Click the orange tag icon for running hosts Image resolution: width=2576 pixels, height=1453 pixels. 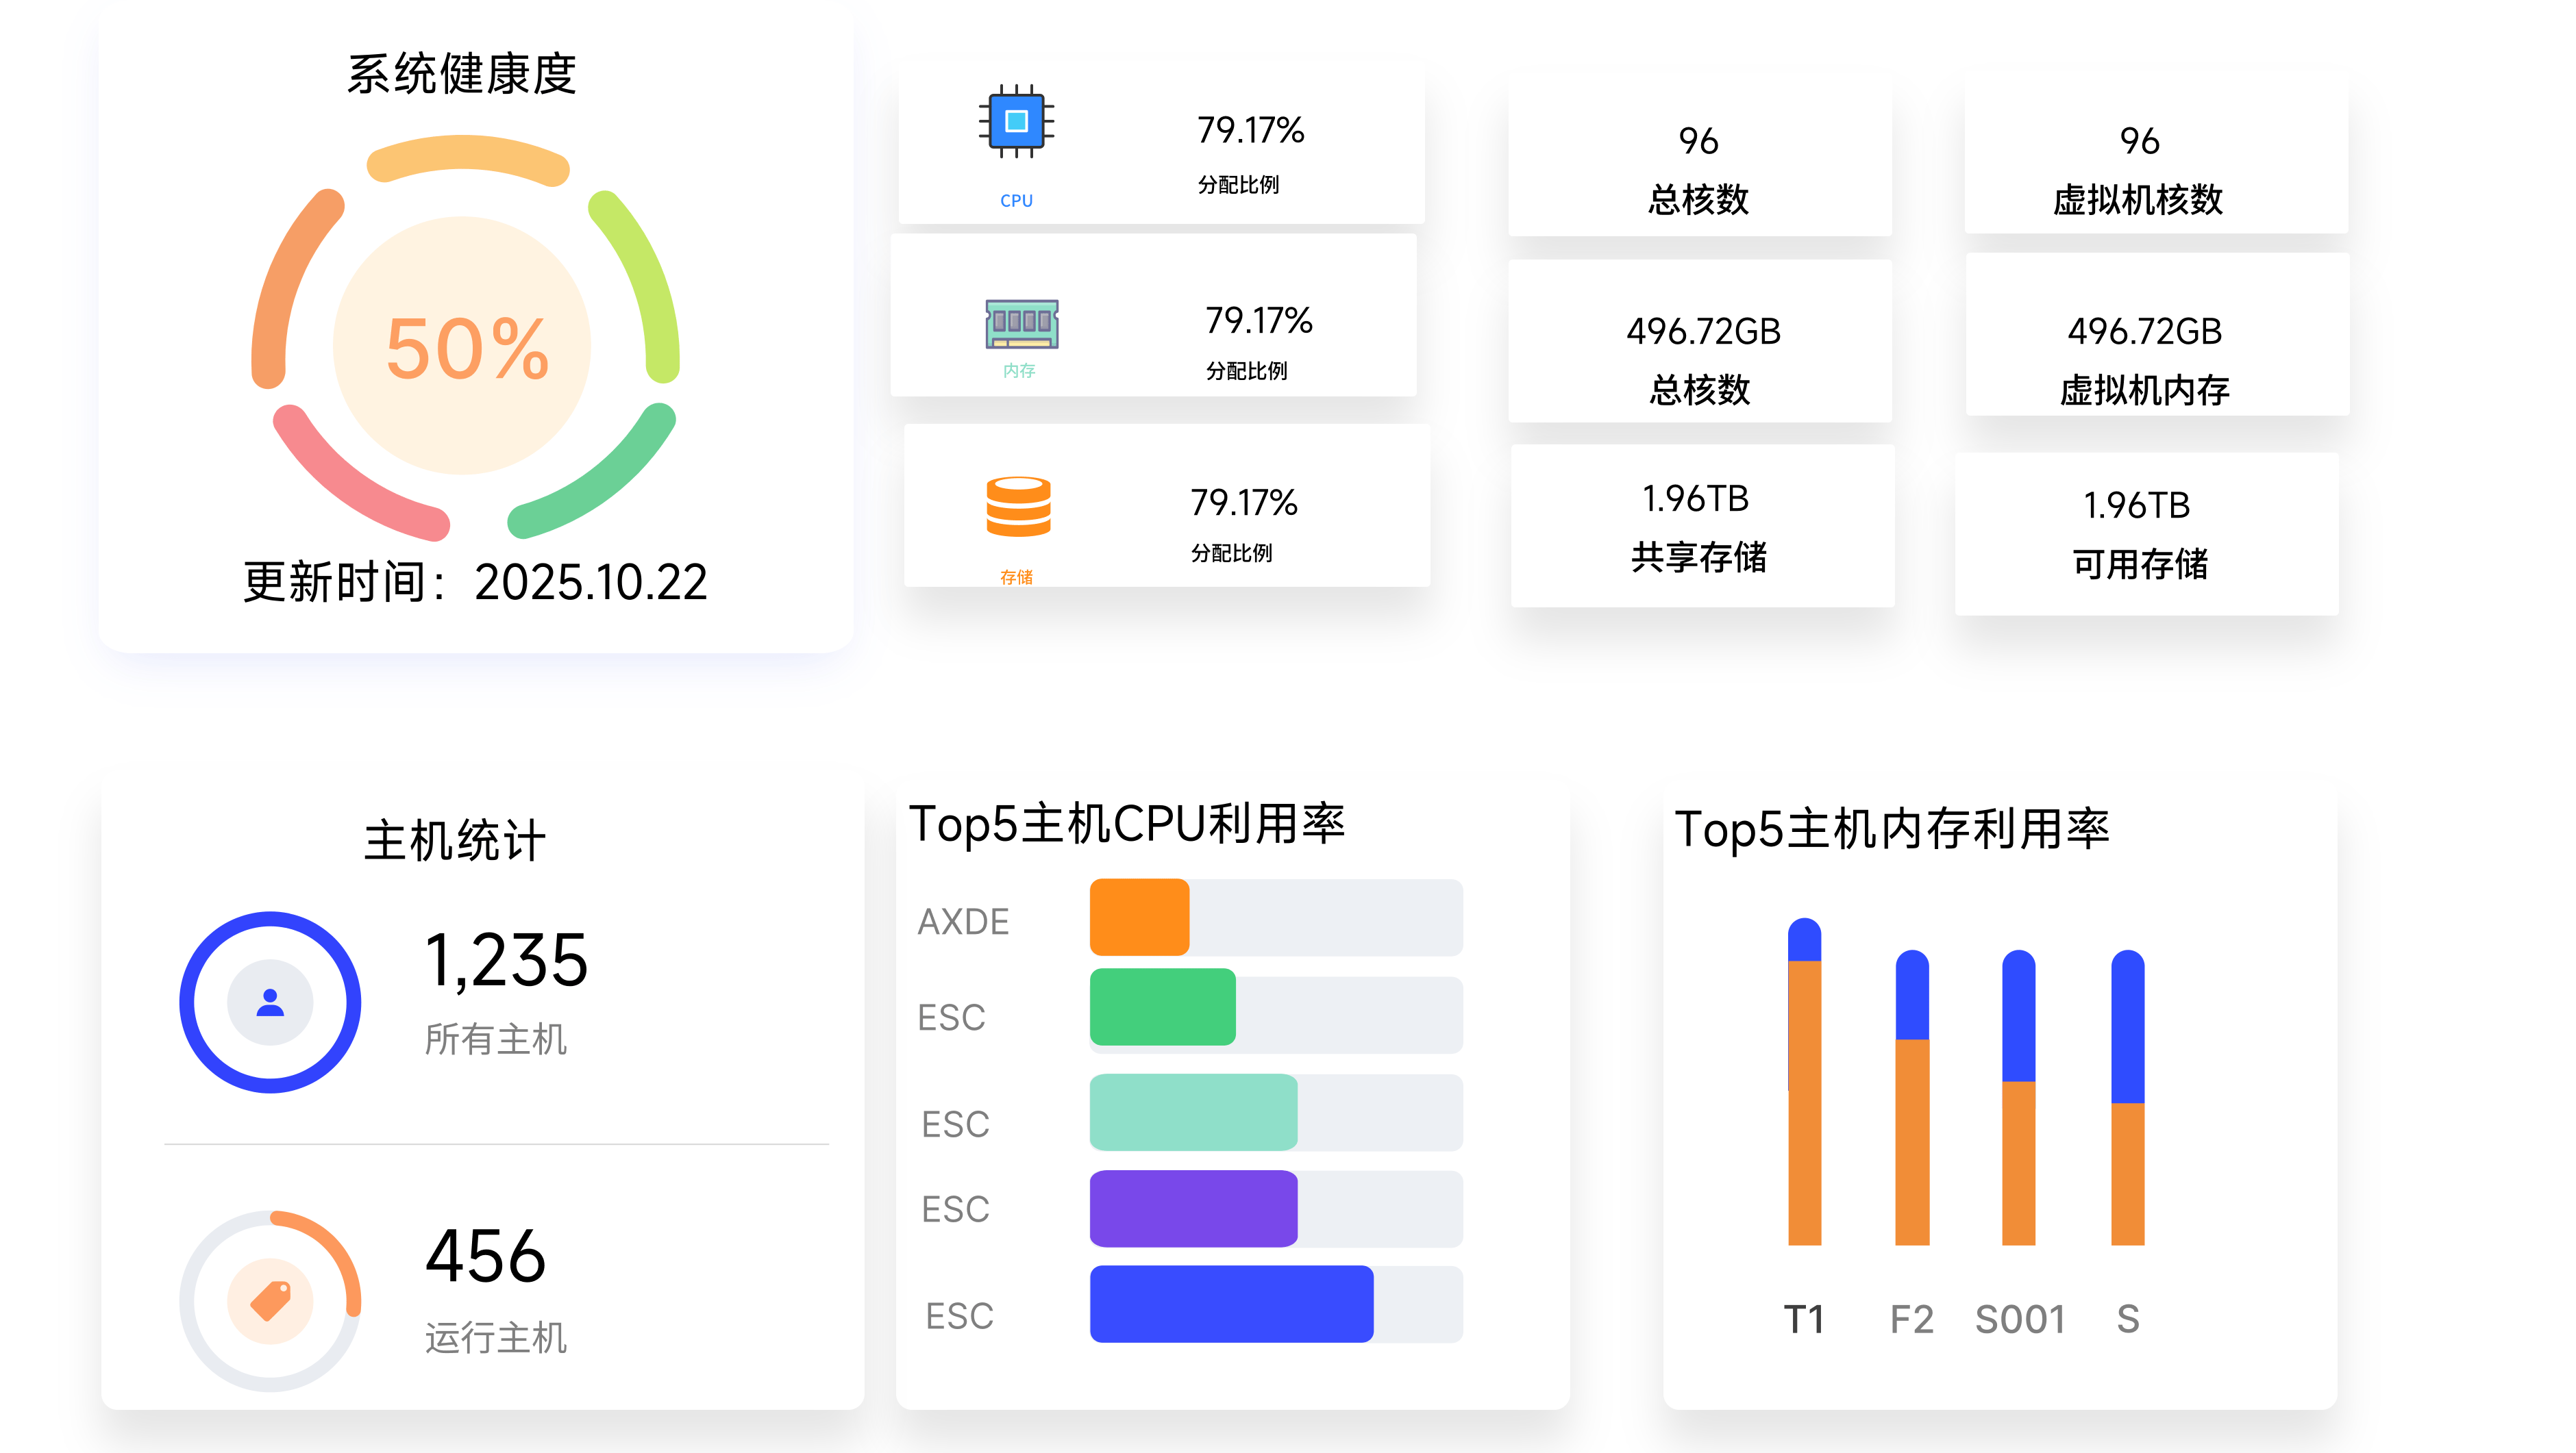270,1300
